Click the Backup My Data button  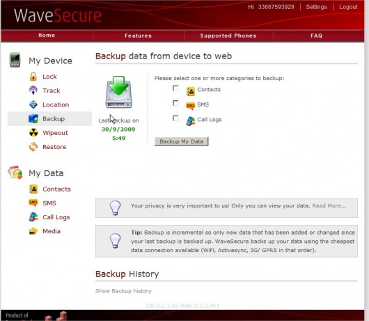pos(182,141)
